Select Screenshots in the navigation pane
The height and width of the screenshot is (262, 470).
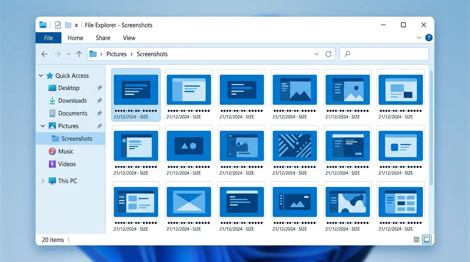click(70, 139)
